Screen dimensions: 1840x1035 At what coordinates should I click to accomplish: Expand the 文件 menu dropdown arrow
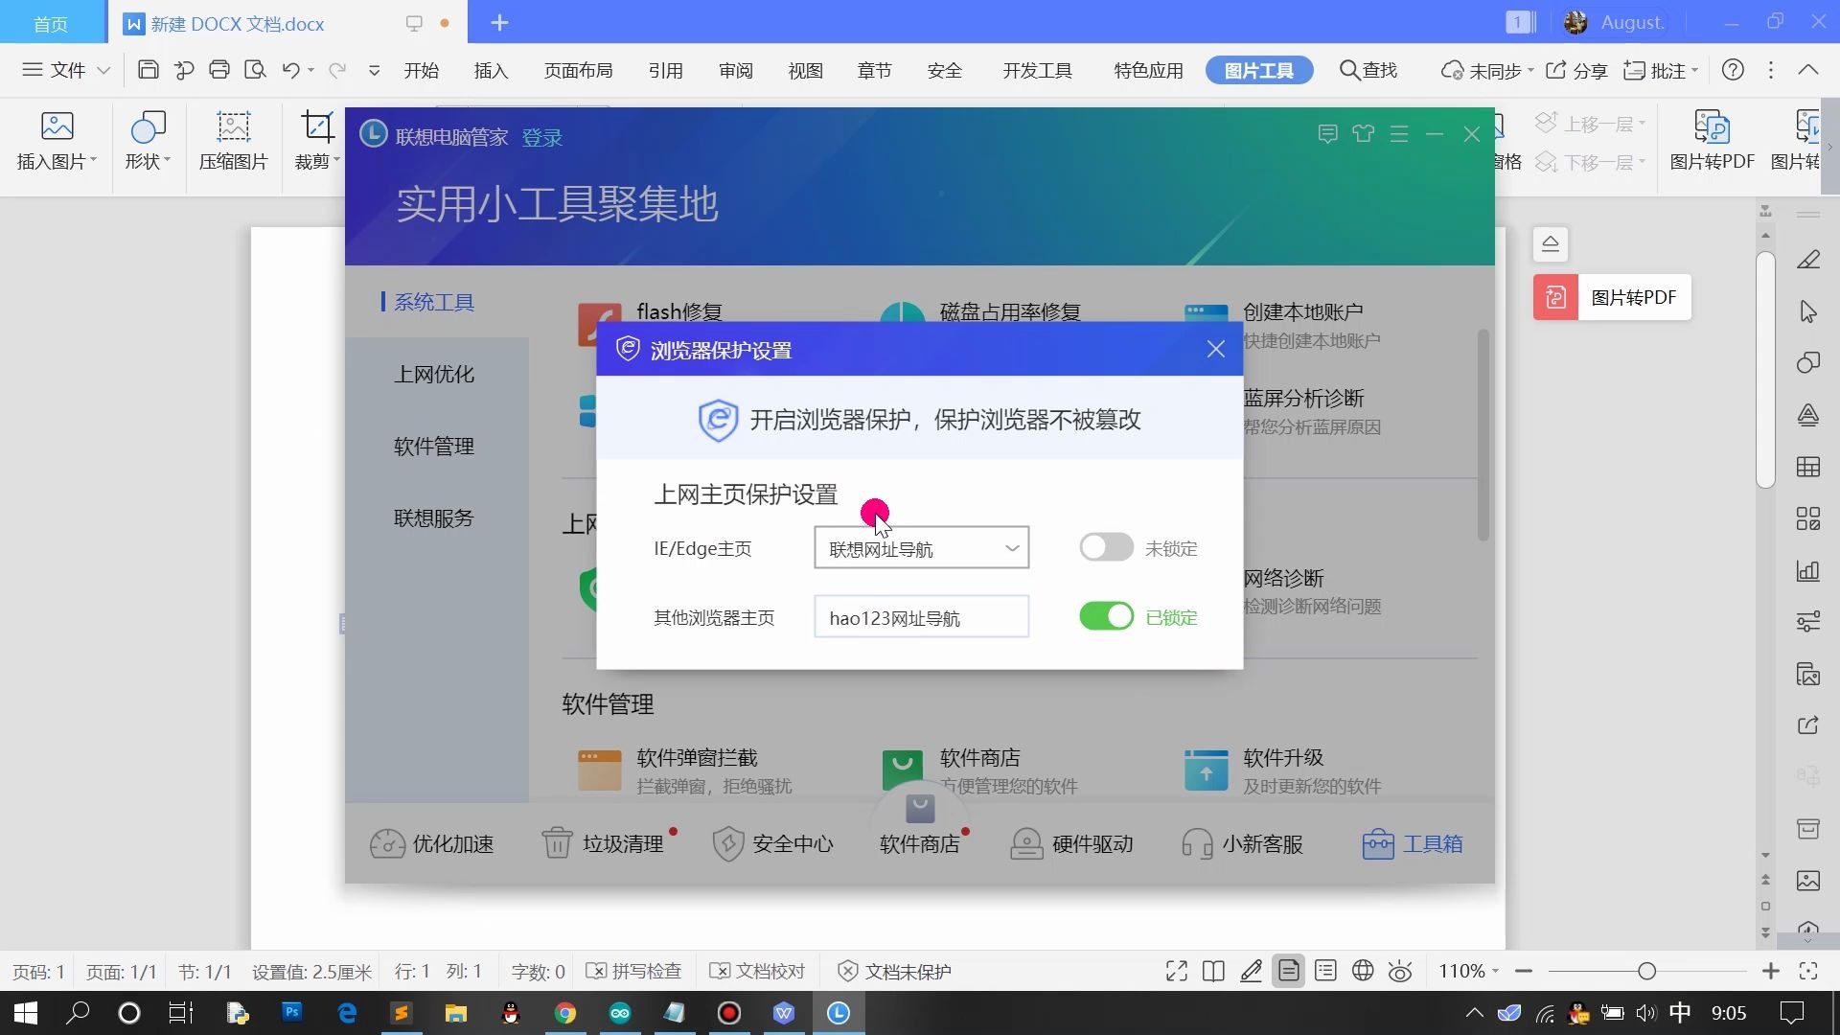103,70
